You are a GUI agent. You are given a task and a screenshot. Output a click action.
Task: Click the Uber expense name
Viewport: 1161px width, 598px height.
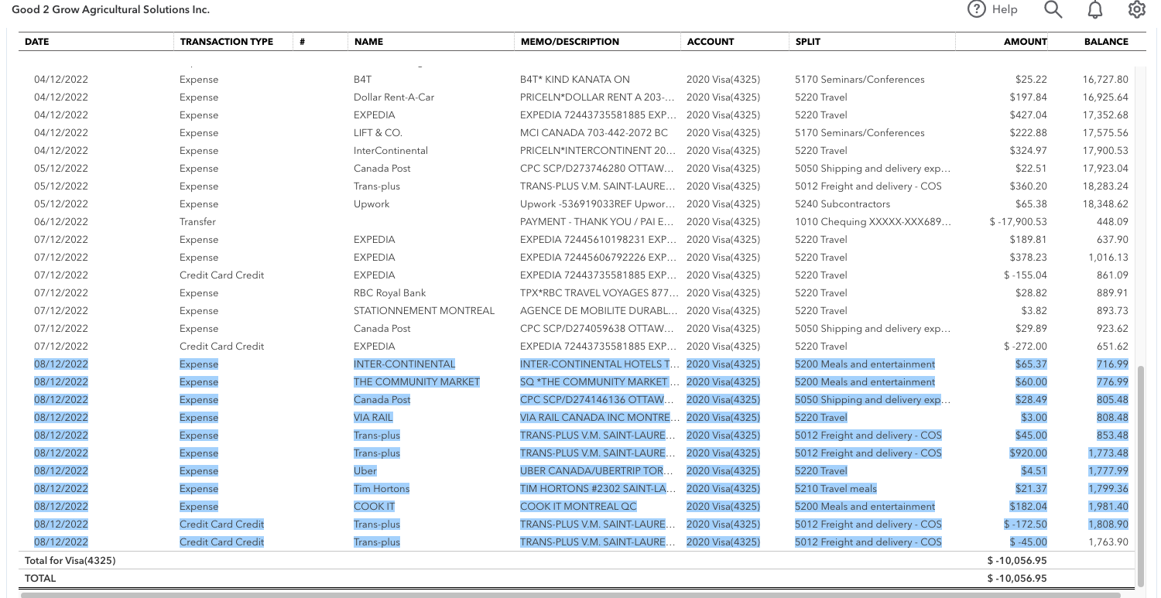tap(365, 471)
